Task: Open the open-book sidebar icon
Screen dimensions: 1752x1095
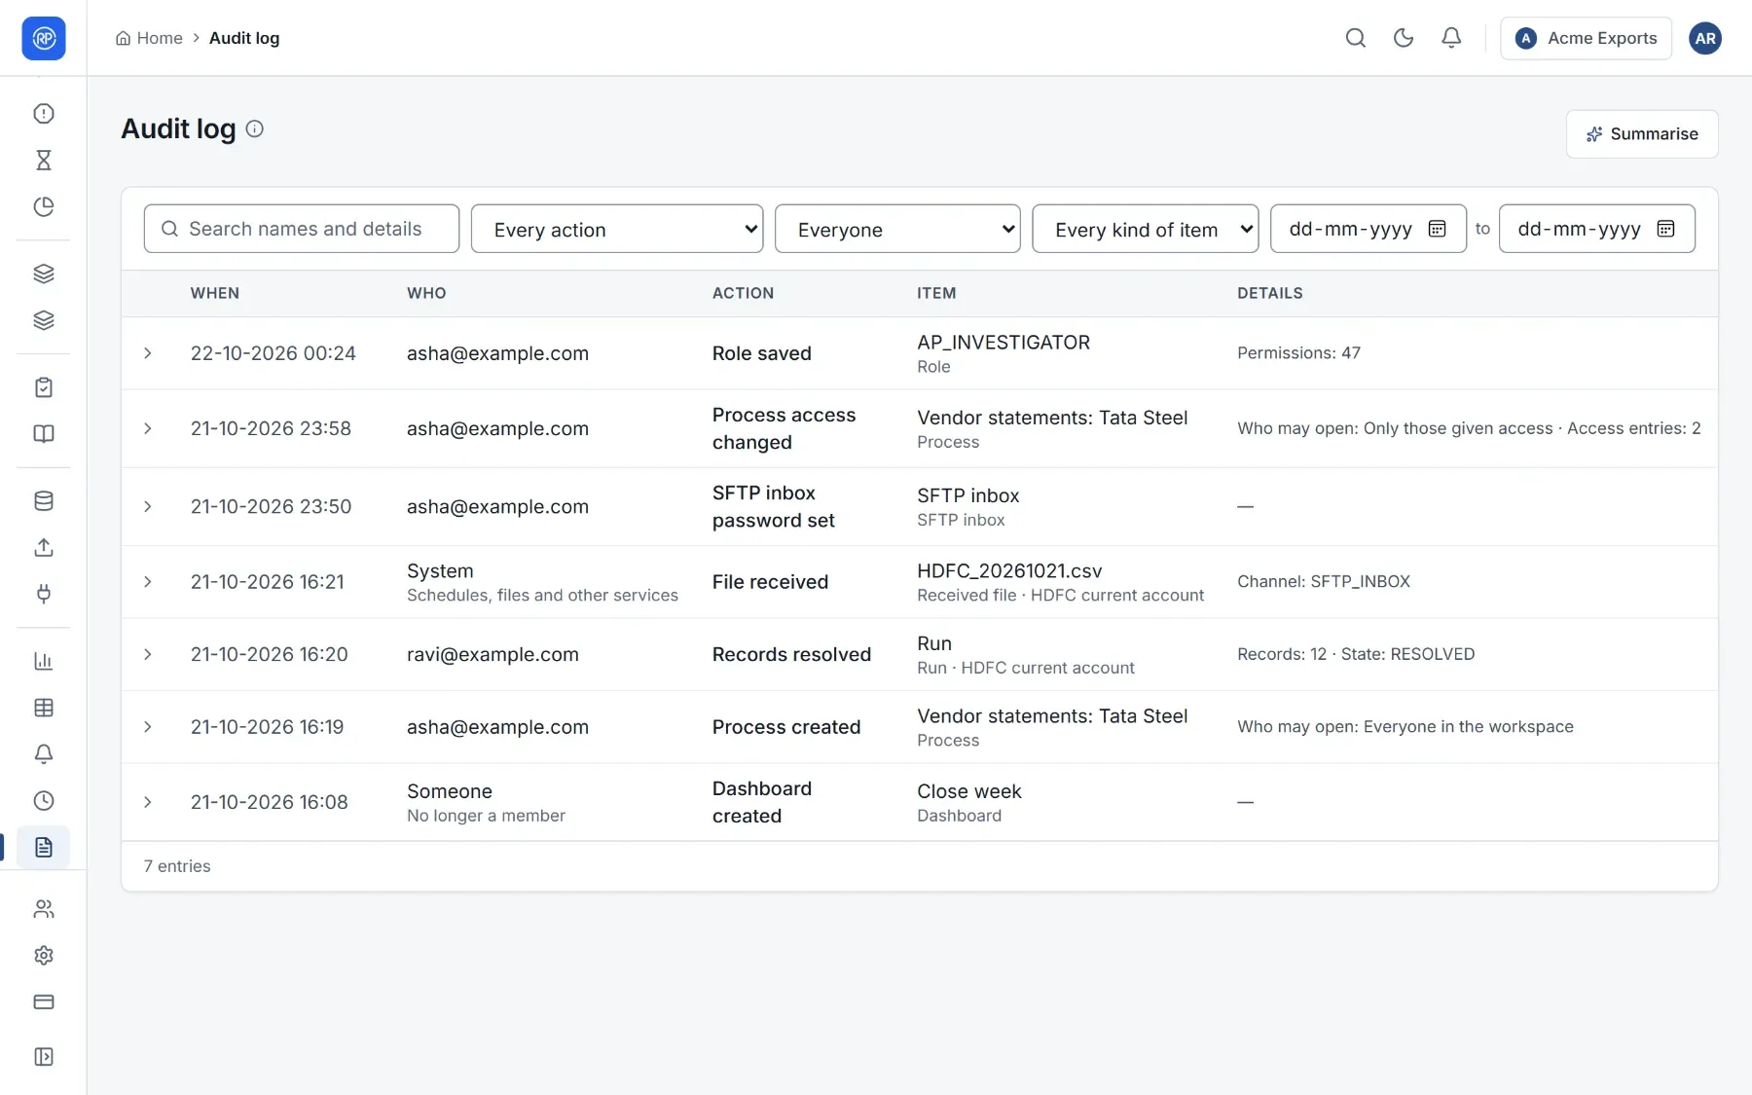Action: (44, 434)
